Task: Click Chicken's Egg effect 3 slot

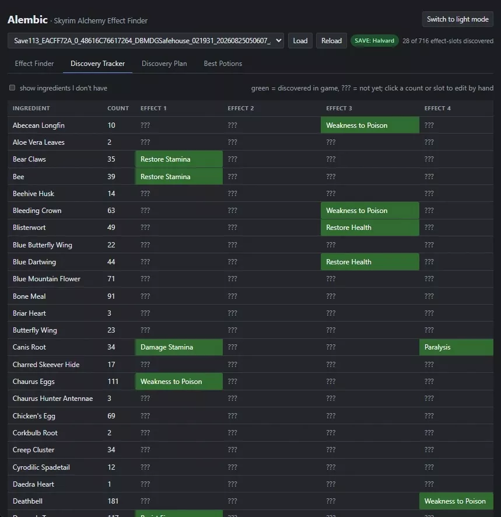Action: click(331, 416)
